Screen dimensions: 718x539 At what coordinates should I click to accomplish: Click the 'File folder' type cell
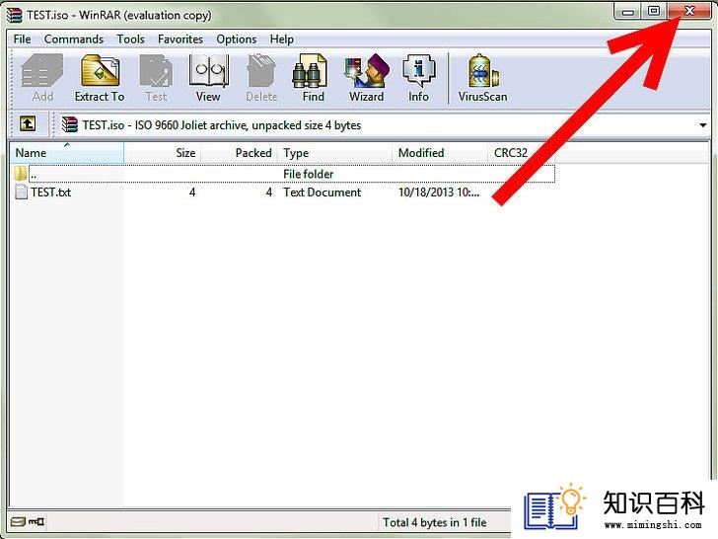tap(308, 174)
